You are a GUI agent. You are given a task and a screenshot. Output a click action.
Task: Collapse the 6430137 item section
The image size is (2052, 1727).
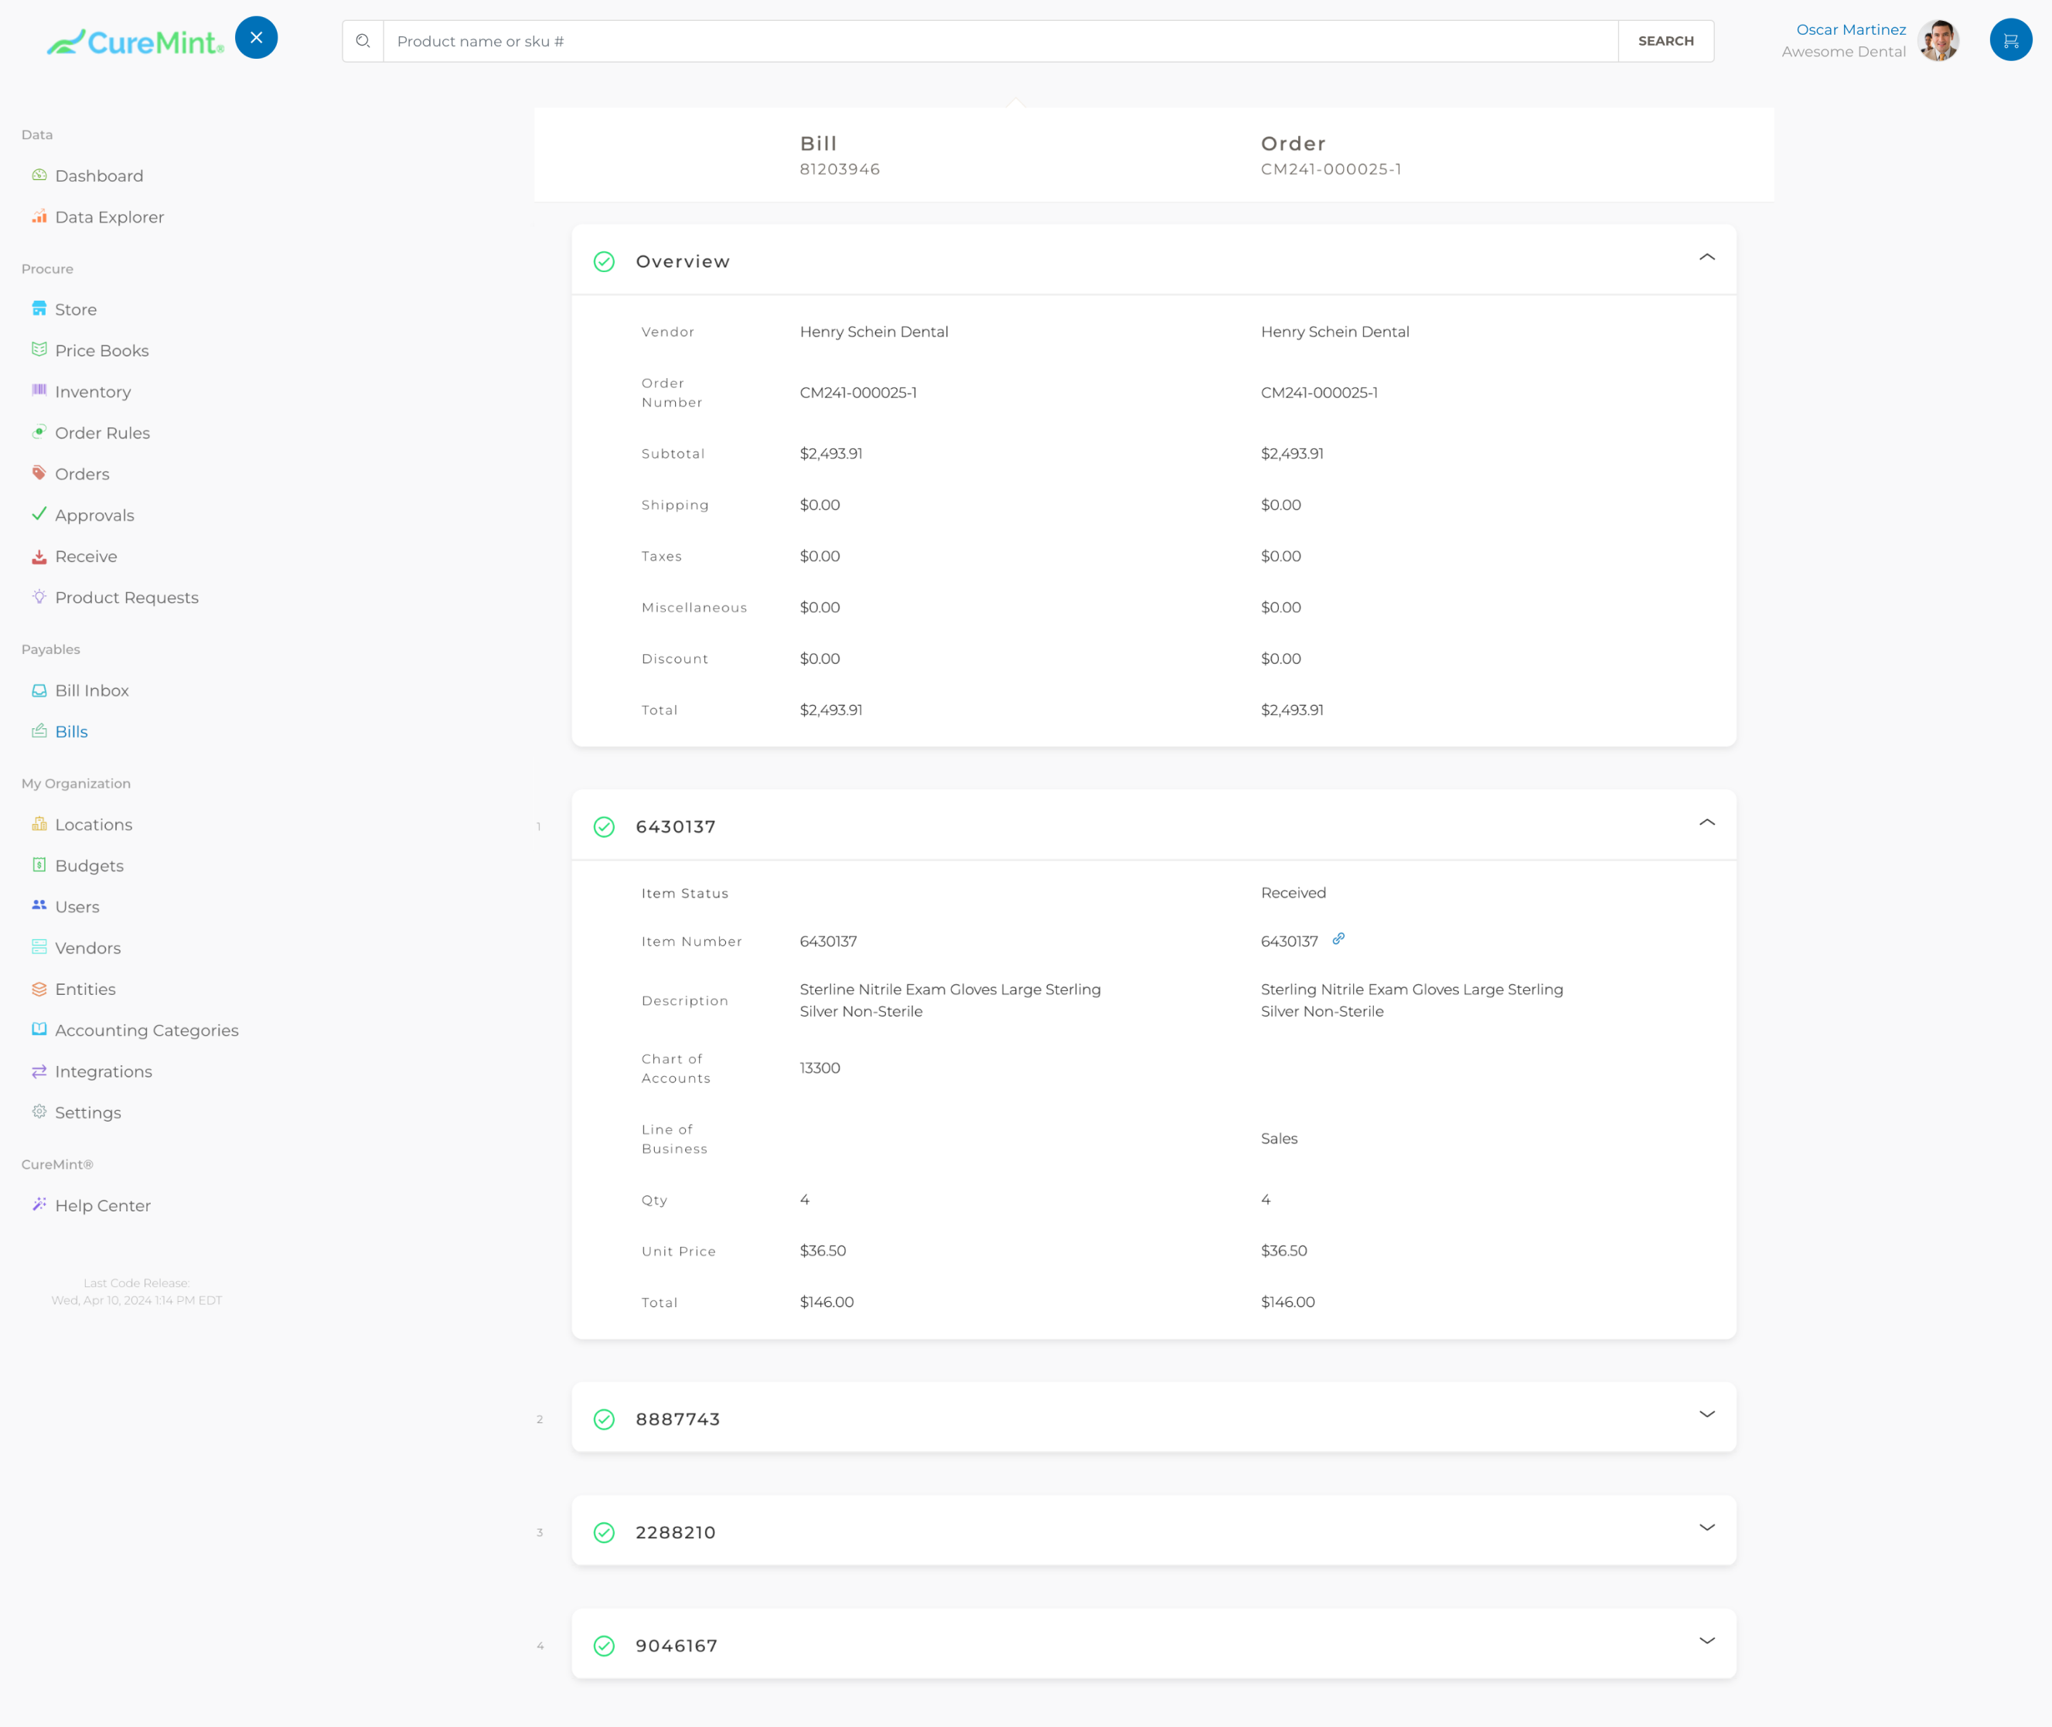[x=1706, y=823]
